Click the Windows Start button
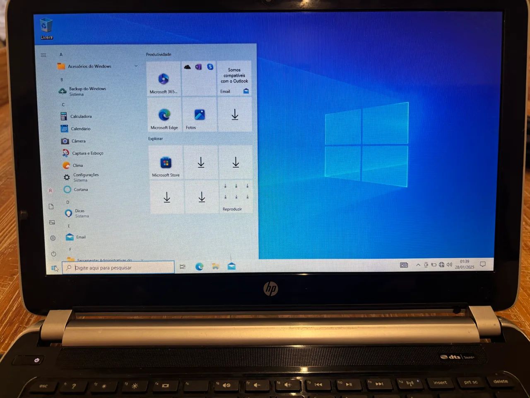The width and height of the screenshot is (530, 398). coord(54,268)
